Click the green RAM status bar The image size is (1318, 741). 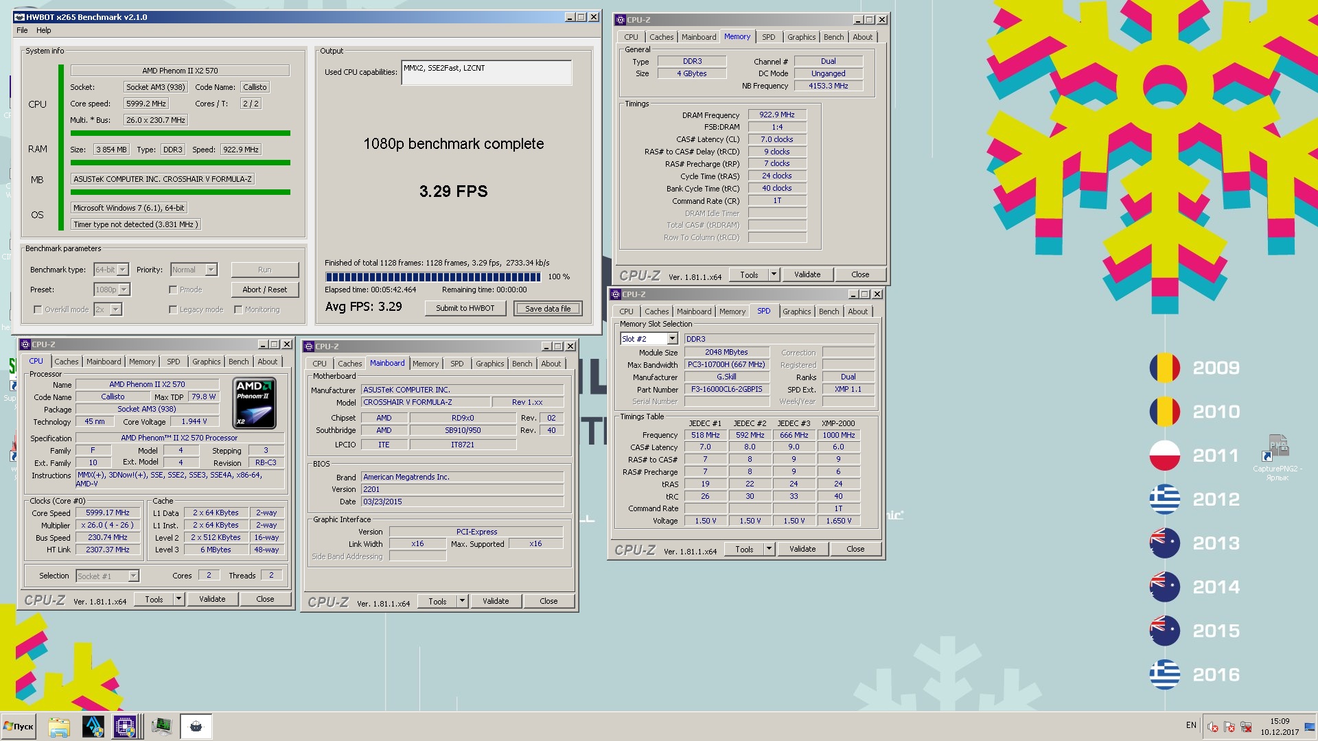[181, 163]
